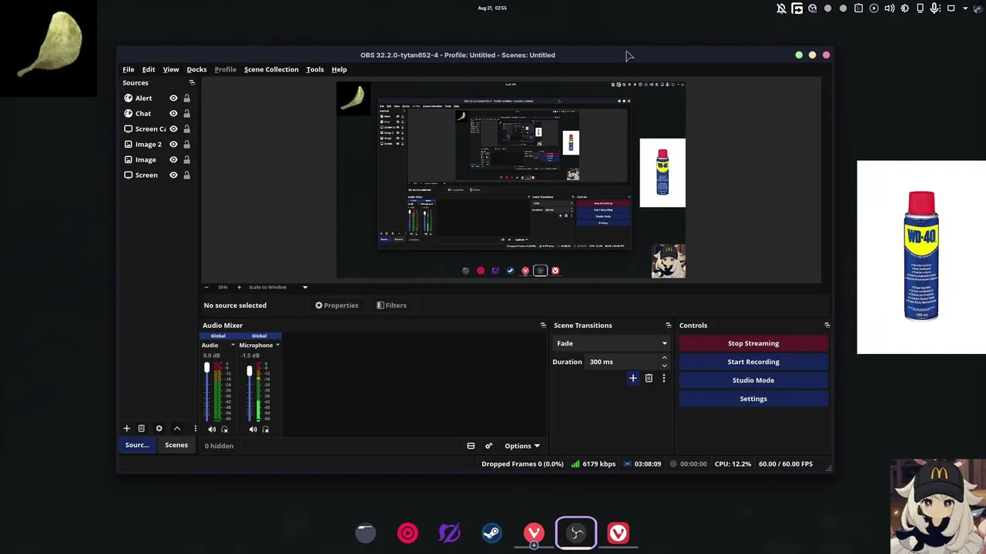Lock the Chat source
The height and width of the screenshot is (554, 986).
(186, 114)
